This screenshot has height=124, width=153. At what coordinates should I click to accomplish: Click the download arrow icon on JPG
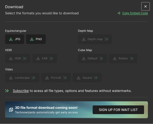tap(11, 39)
